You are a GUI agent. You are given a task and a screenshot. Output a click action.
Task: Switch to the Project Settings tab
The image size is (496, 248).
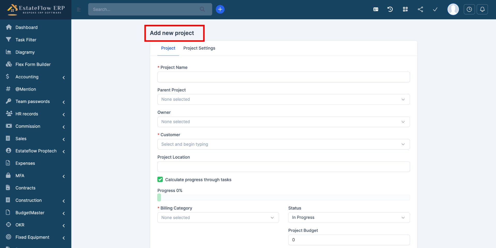point(199,48)
